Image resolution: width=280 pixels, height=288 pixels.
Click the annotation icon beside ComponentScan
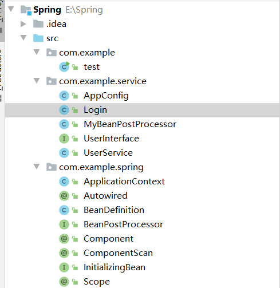pos(64,253)
